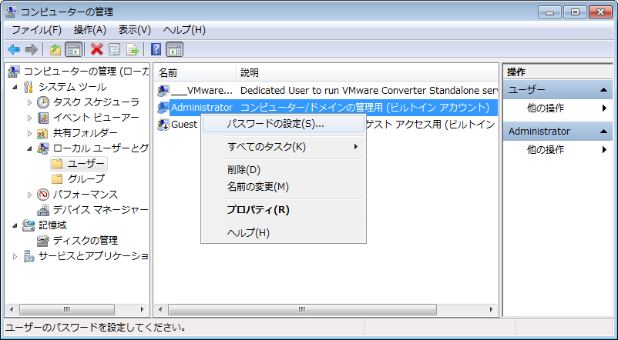The height and width of the screenshot is (340, 618).
Task: Select the ユーザー folder in tree
Action: [79, 164]
